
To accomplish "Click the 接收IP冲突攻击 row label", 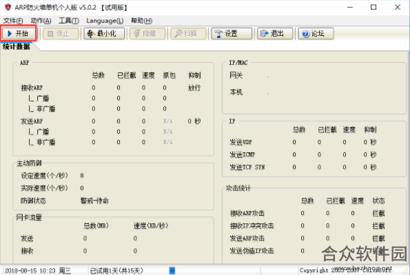I will point(252,226).
